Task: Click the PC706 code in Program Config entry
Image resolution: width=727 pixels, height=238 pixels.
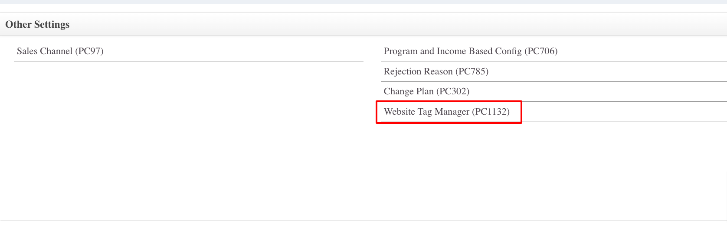Action: [x=541, y=51]
